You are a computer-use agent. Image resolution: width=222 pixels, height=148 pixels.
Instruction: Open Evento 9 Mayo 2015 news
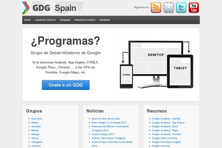[x=103, y=134]
